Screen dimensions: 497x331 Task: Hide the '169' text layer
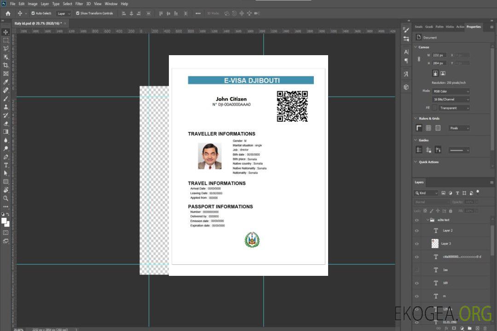[417, 283]
